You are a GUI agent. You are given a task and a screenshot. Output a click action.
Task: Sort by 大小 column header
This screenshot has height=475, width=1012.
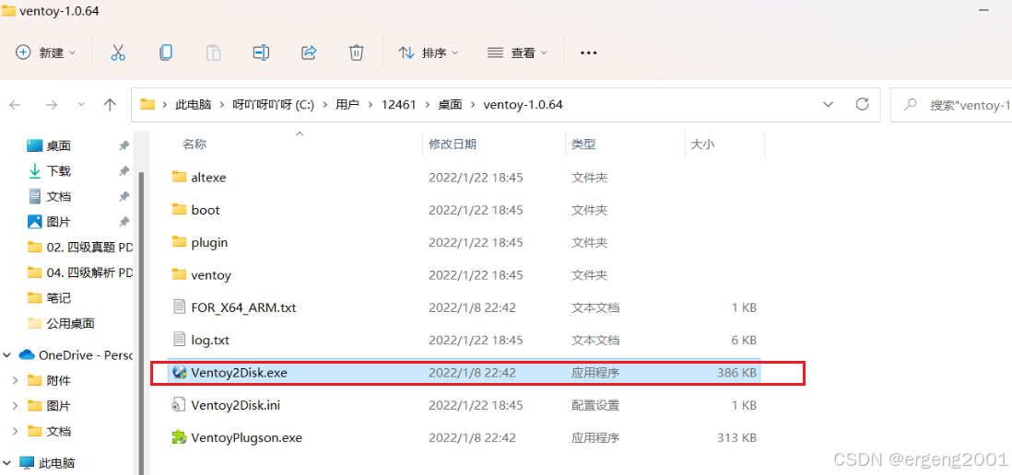[x=702, y=145]
